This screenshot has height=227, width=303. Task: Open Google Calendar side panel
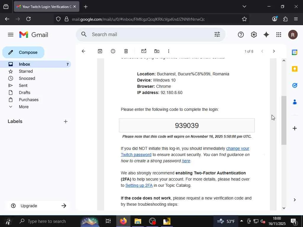point(294,52)
